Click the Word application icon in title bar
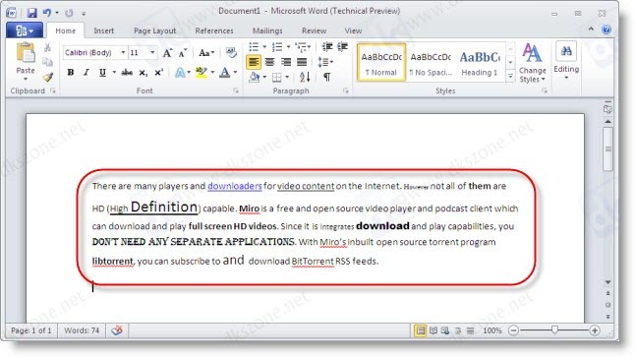Image resolution: width=635 pixels, height=357 pixels. point(12,13)
